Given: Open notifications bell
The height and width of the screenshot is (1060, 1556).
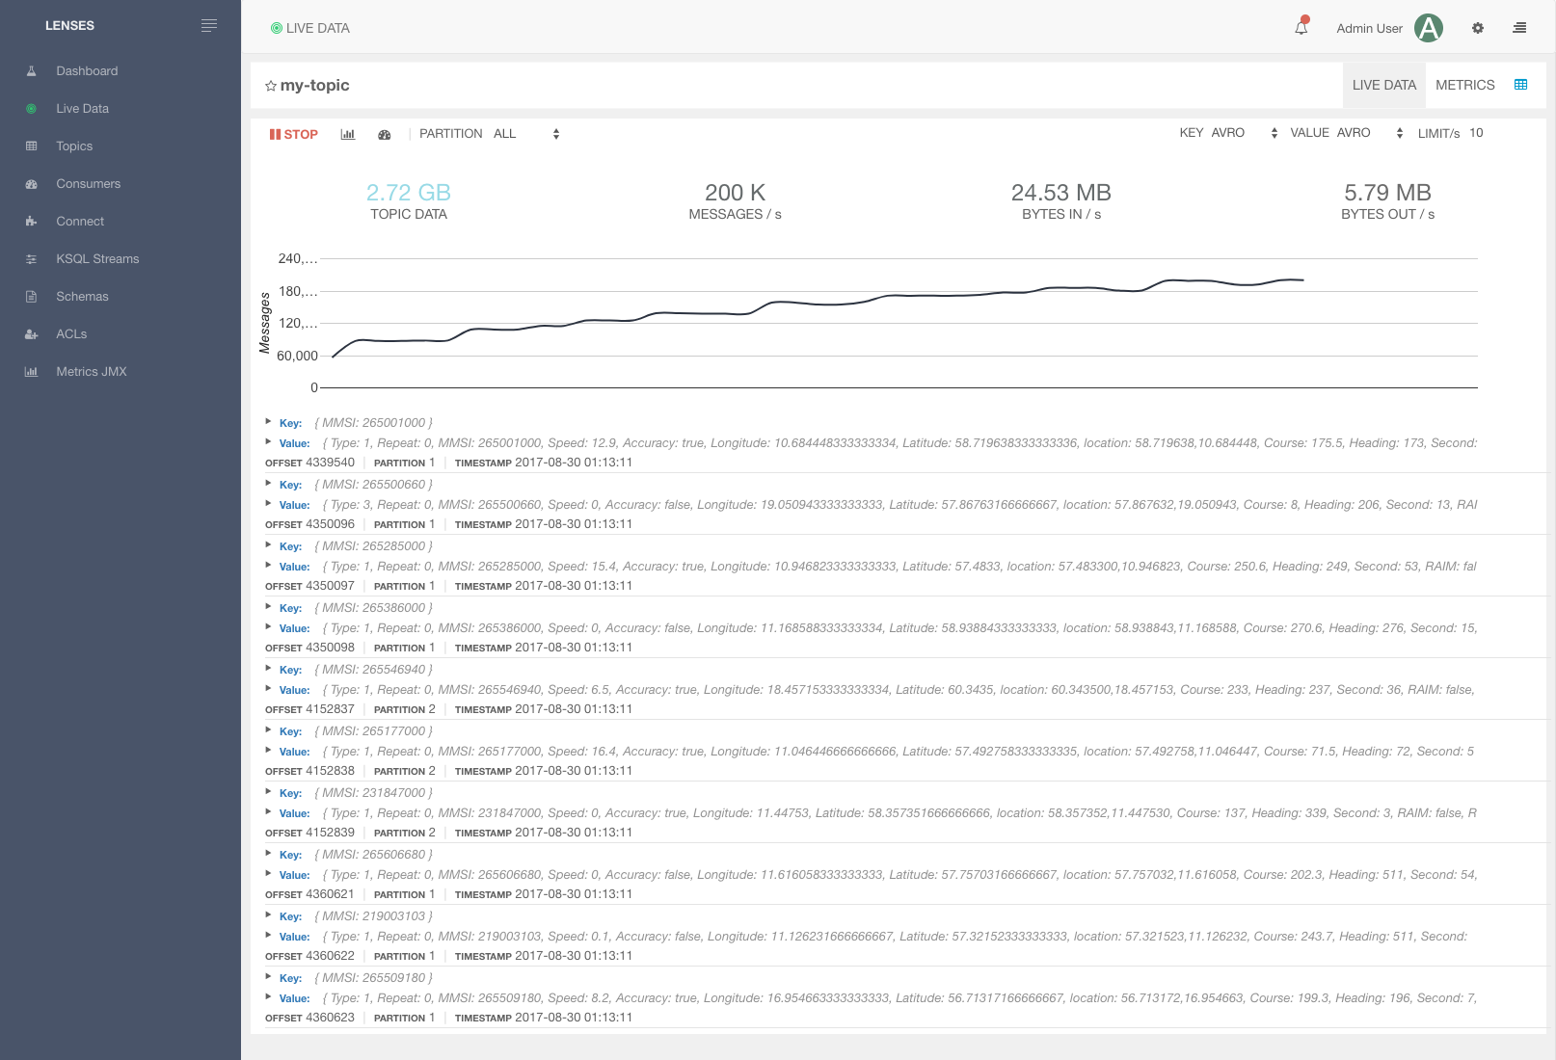Looking at the screenshot, I should pos(1301,27).
